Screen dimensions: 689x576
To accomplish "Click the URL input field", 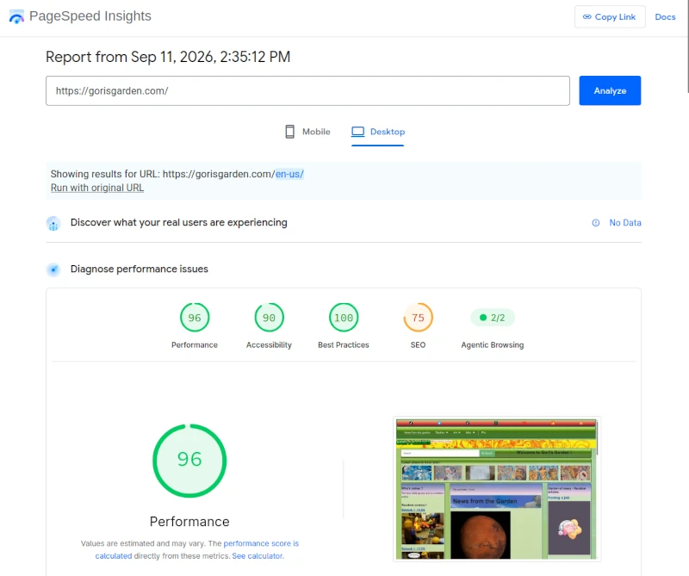I will point(307,91).
